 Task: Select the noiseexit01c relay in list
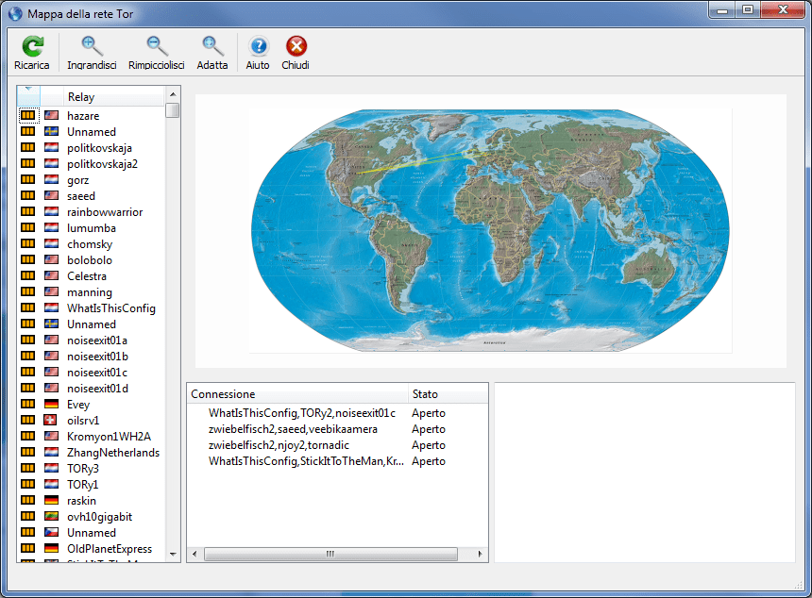click(97, 373)
